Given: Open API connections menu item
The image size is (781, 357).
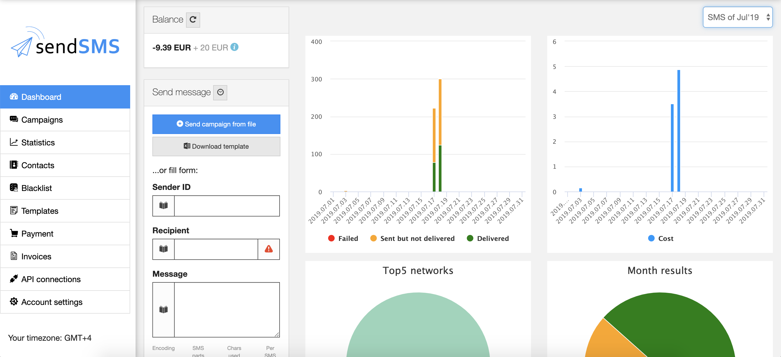Looking at the screenshot, I should (51, 279).
